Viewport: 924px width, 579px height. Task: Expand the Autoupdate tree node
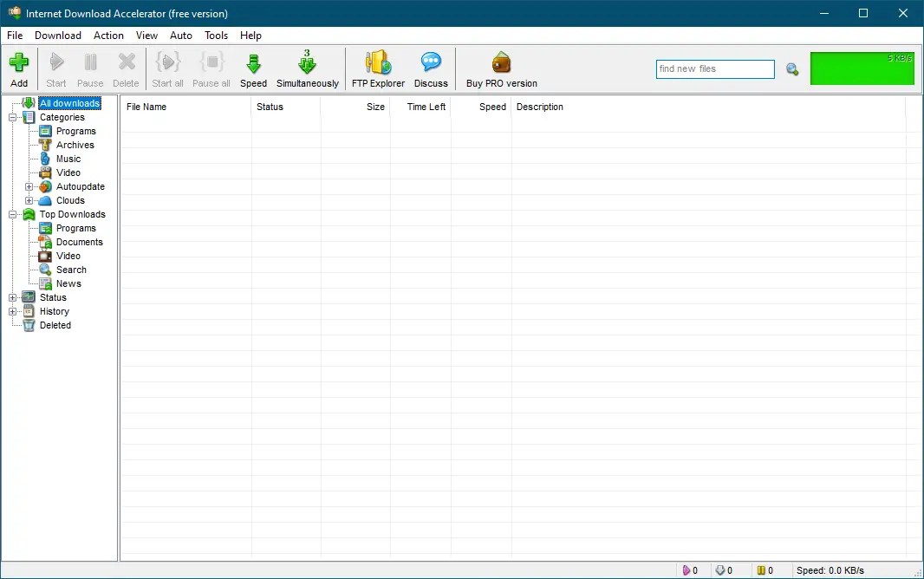[29, 186]
